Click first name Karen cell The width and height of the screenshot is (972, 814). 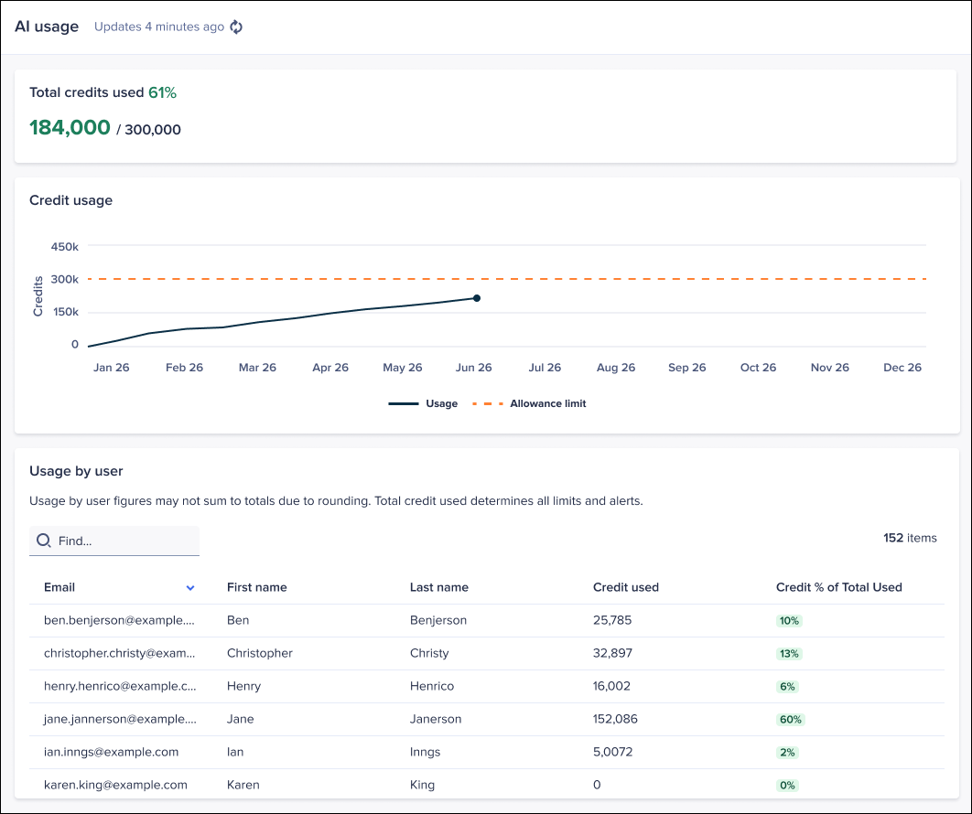point(243,784)
